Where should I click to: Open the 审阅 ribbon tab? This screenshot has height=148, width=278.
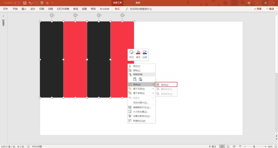(x=75, y=9)
